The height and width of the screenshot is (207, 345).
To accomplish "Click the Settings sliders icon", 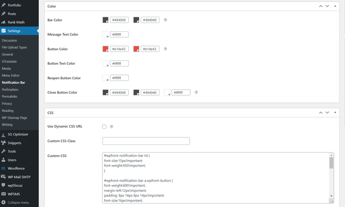I will [3, 31].
